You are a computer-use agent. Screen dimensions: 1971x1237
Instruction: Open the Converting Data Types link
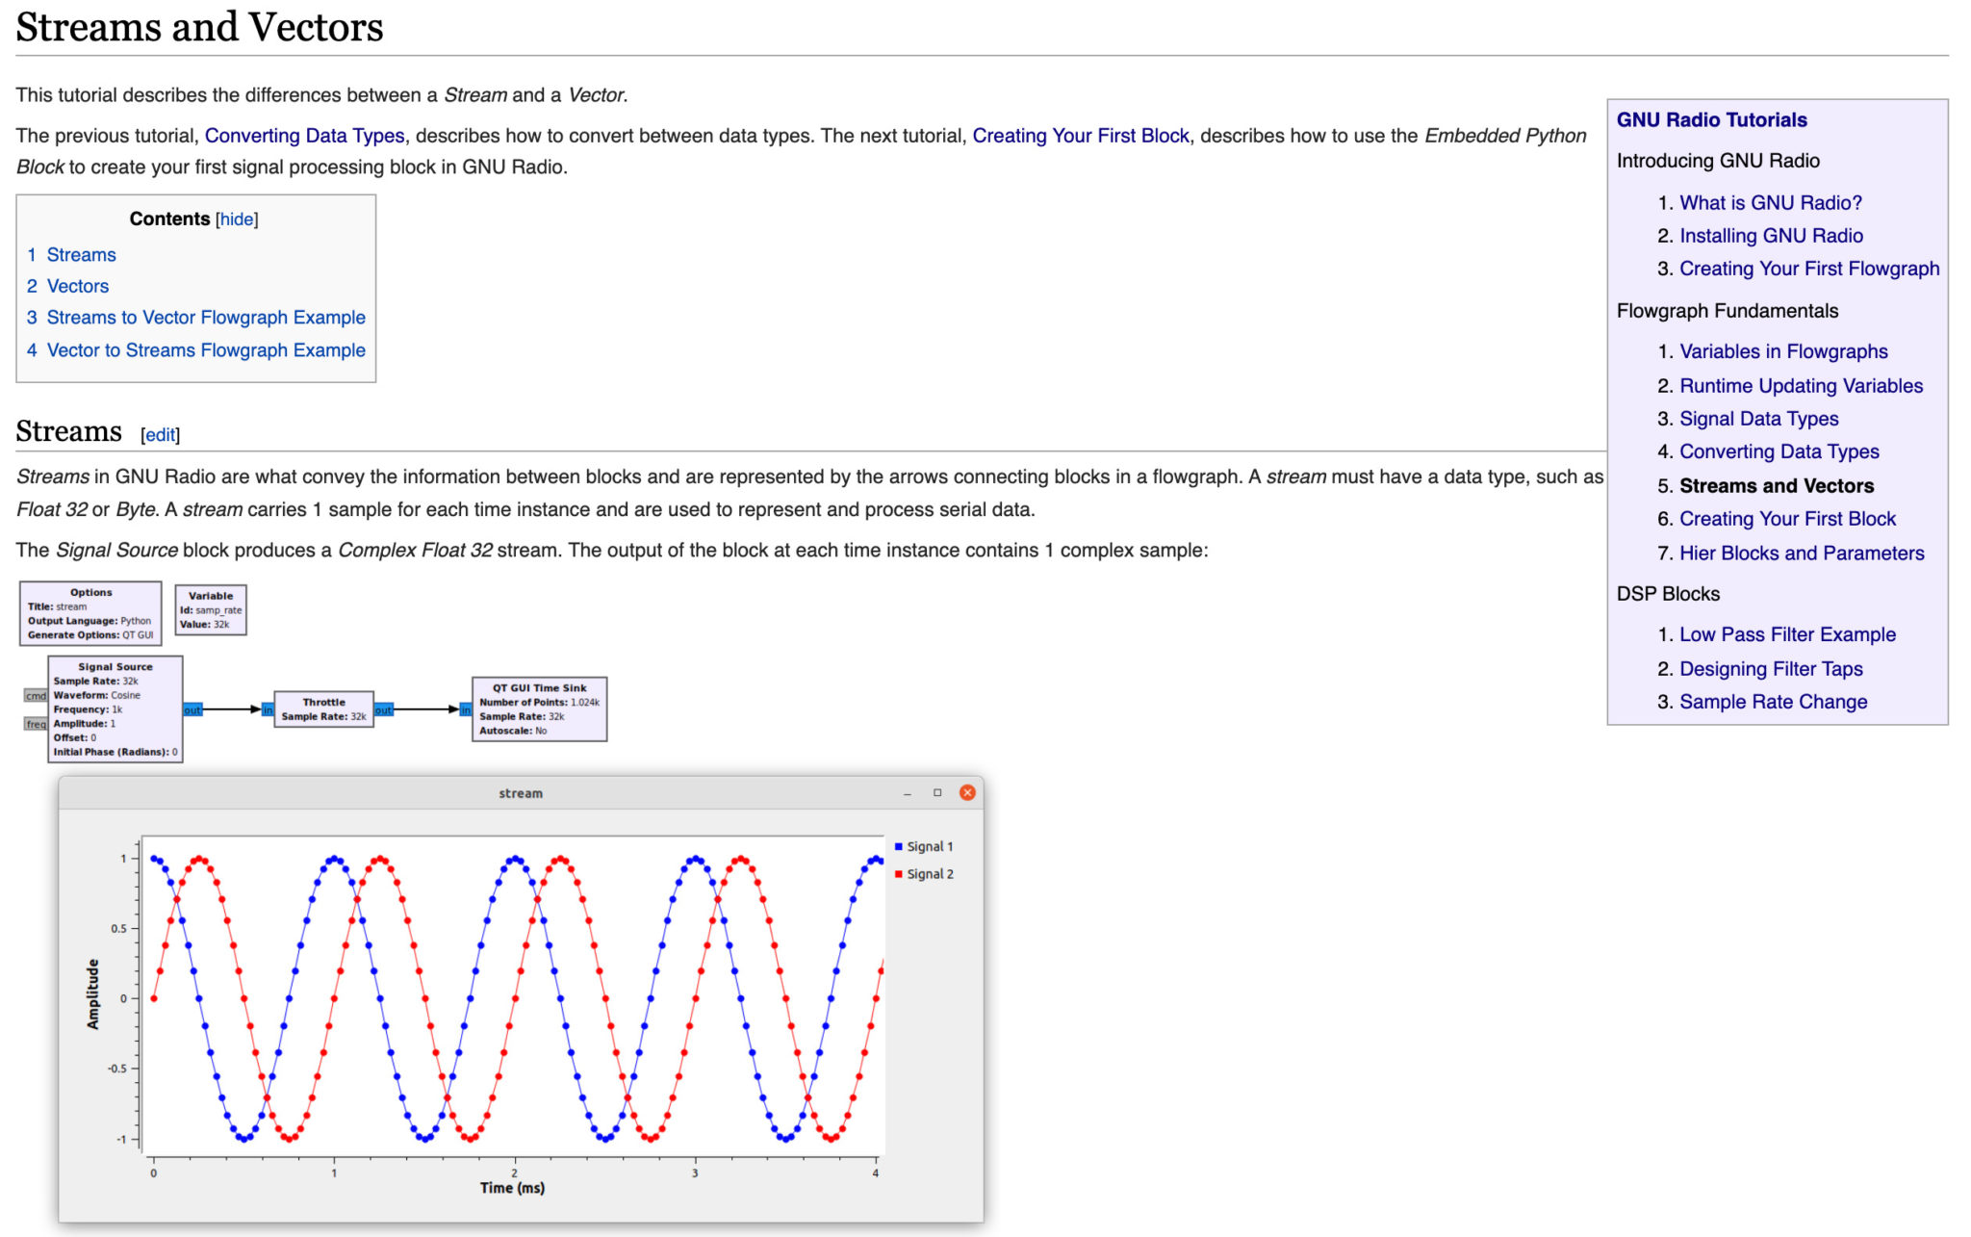coord(304,135)
